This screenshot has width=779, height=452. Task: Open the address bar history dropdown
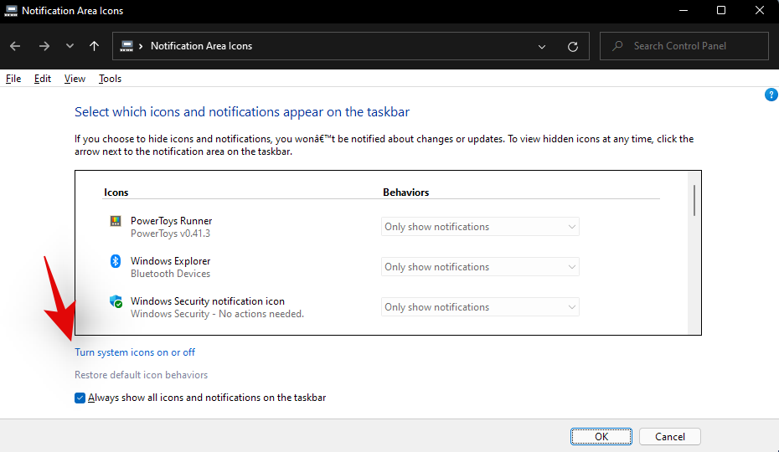542,47
